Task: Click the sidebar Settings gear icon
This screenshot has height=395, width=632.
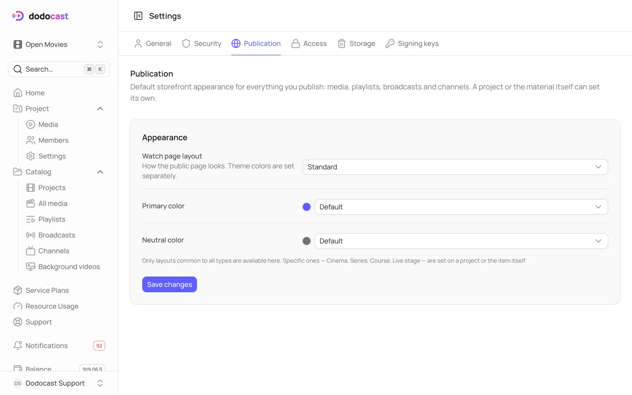Action: [x=30, y=156]
